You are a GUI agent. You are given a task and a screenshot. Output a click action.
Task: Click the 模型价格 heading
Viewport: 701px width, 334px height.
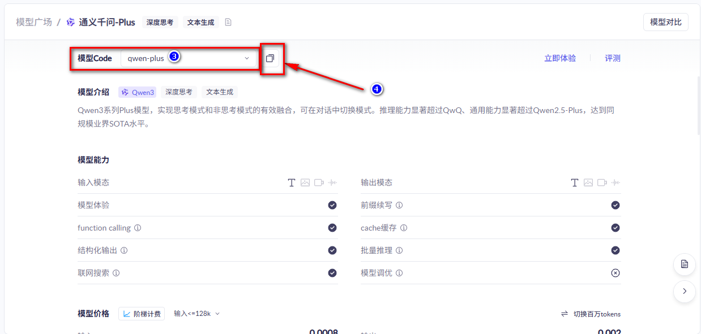tap(93, 314)
